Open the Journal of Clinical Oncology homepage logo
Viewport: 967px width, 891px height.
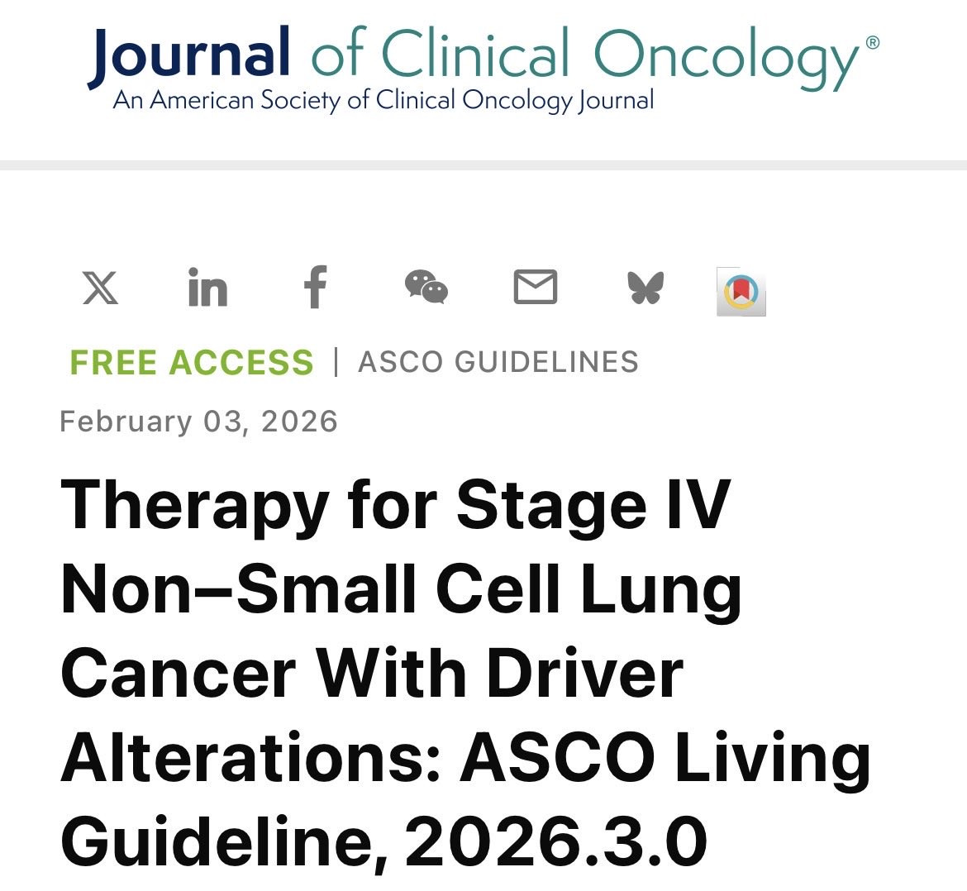[x=483, y=69]
